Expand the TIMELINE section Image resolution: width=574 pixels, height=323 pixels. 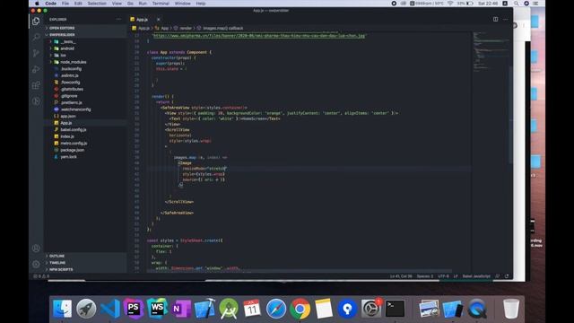57,263
